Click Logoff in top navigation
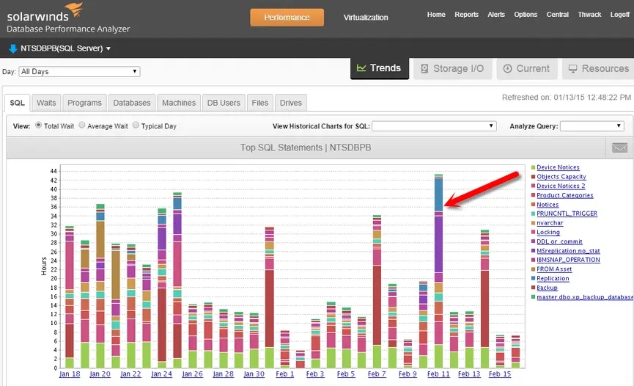The image size is (634, 386). (620, 15)
